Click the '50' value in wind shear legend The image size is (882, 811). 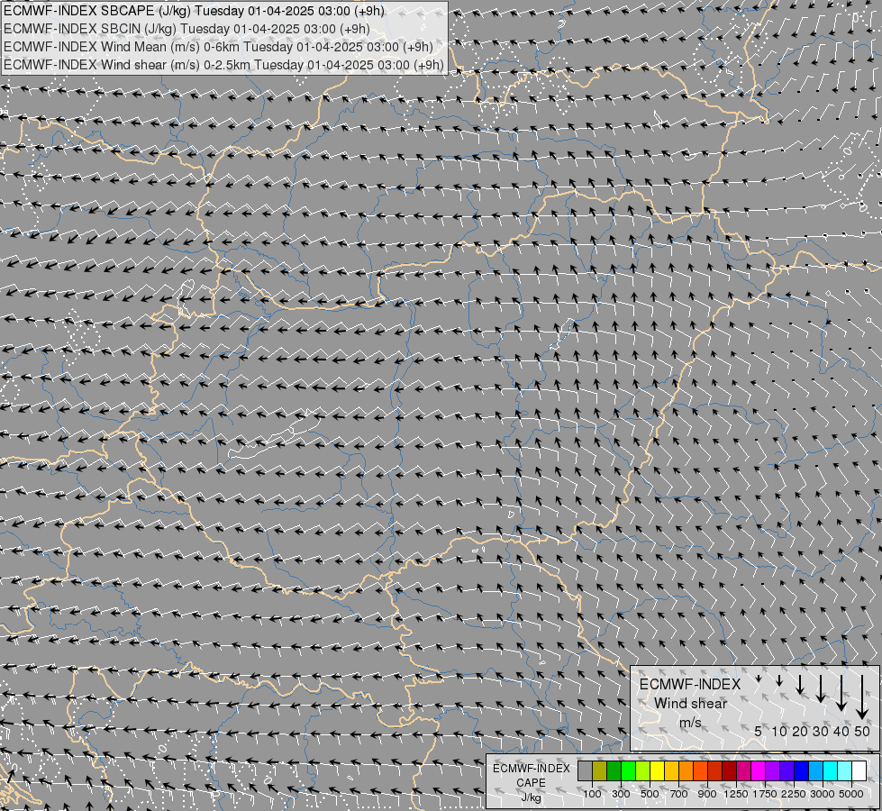click(862, 731)
